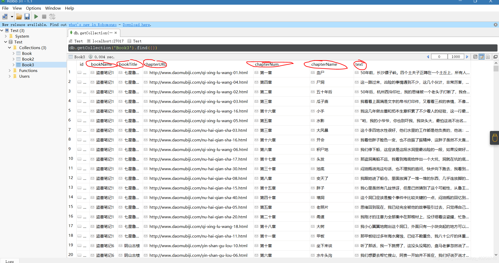
Task: Click the Open file folder icon
Action: 19,17
